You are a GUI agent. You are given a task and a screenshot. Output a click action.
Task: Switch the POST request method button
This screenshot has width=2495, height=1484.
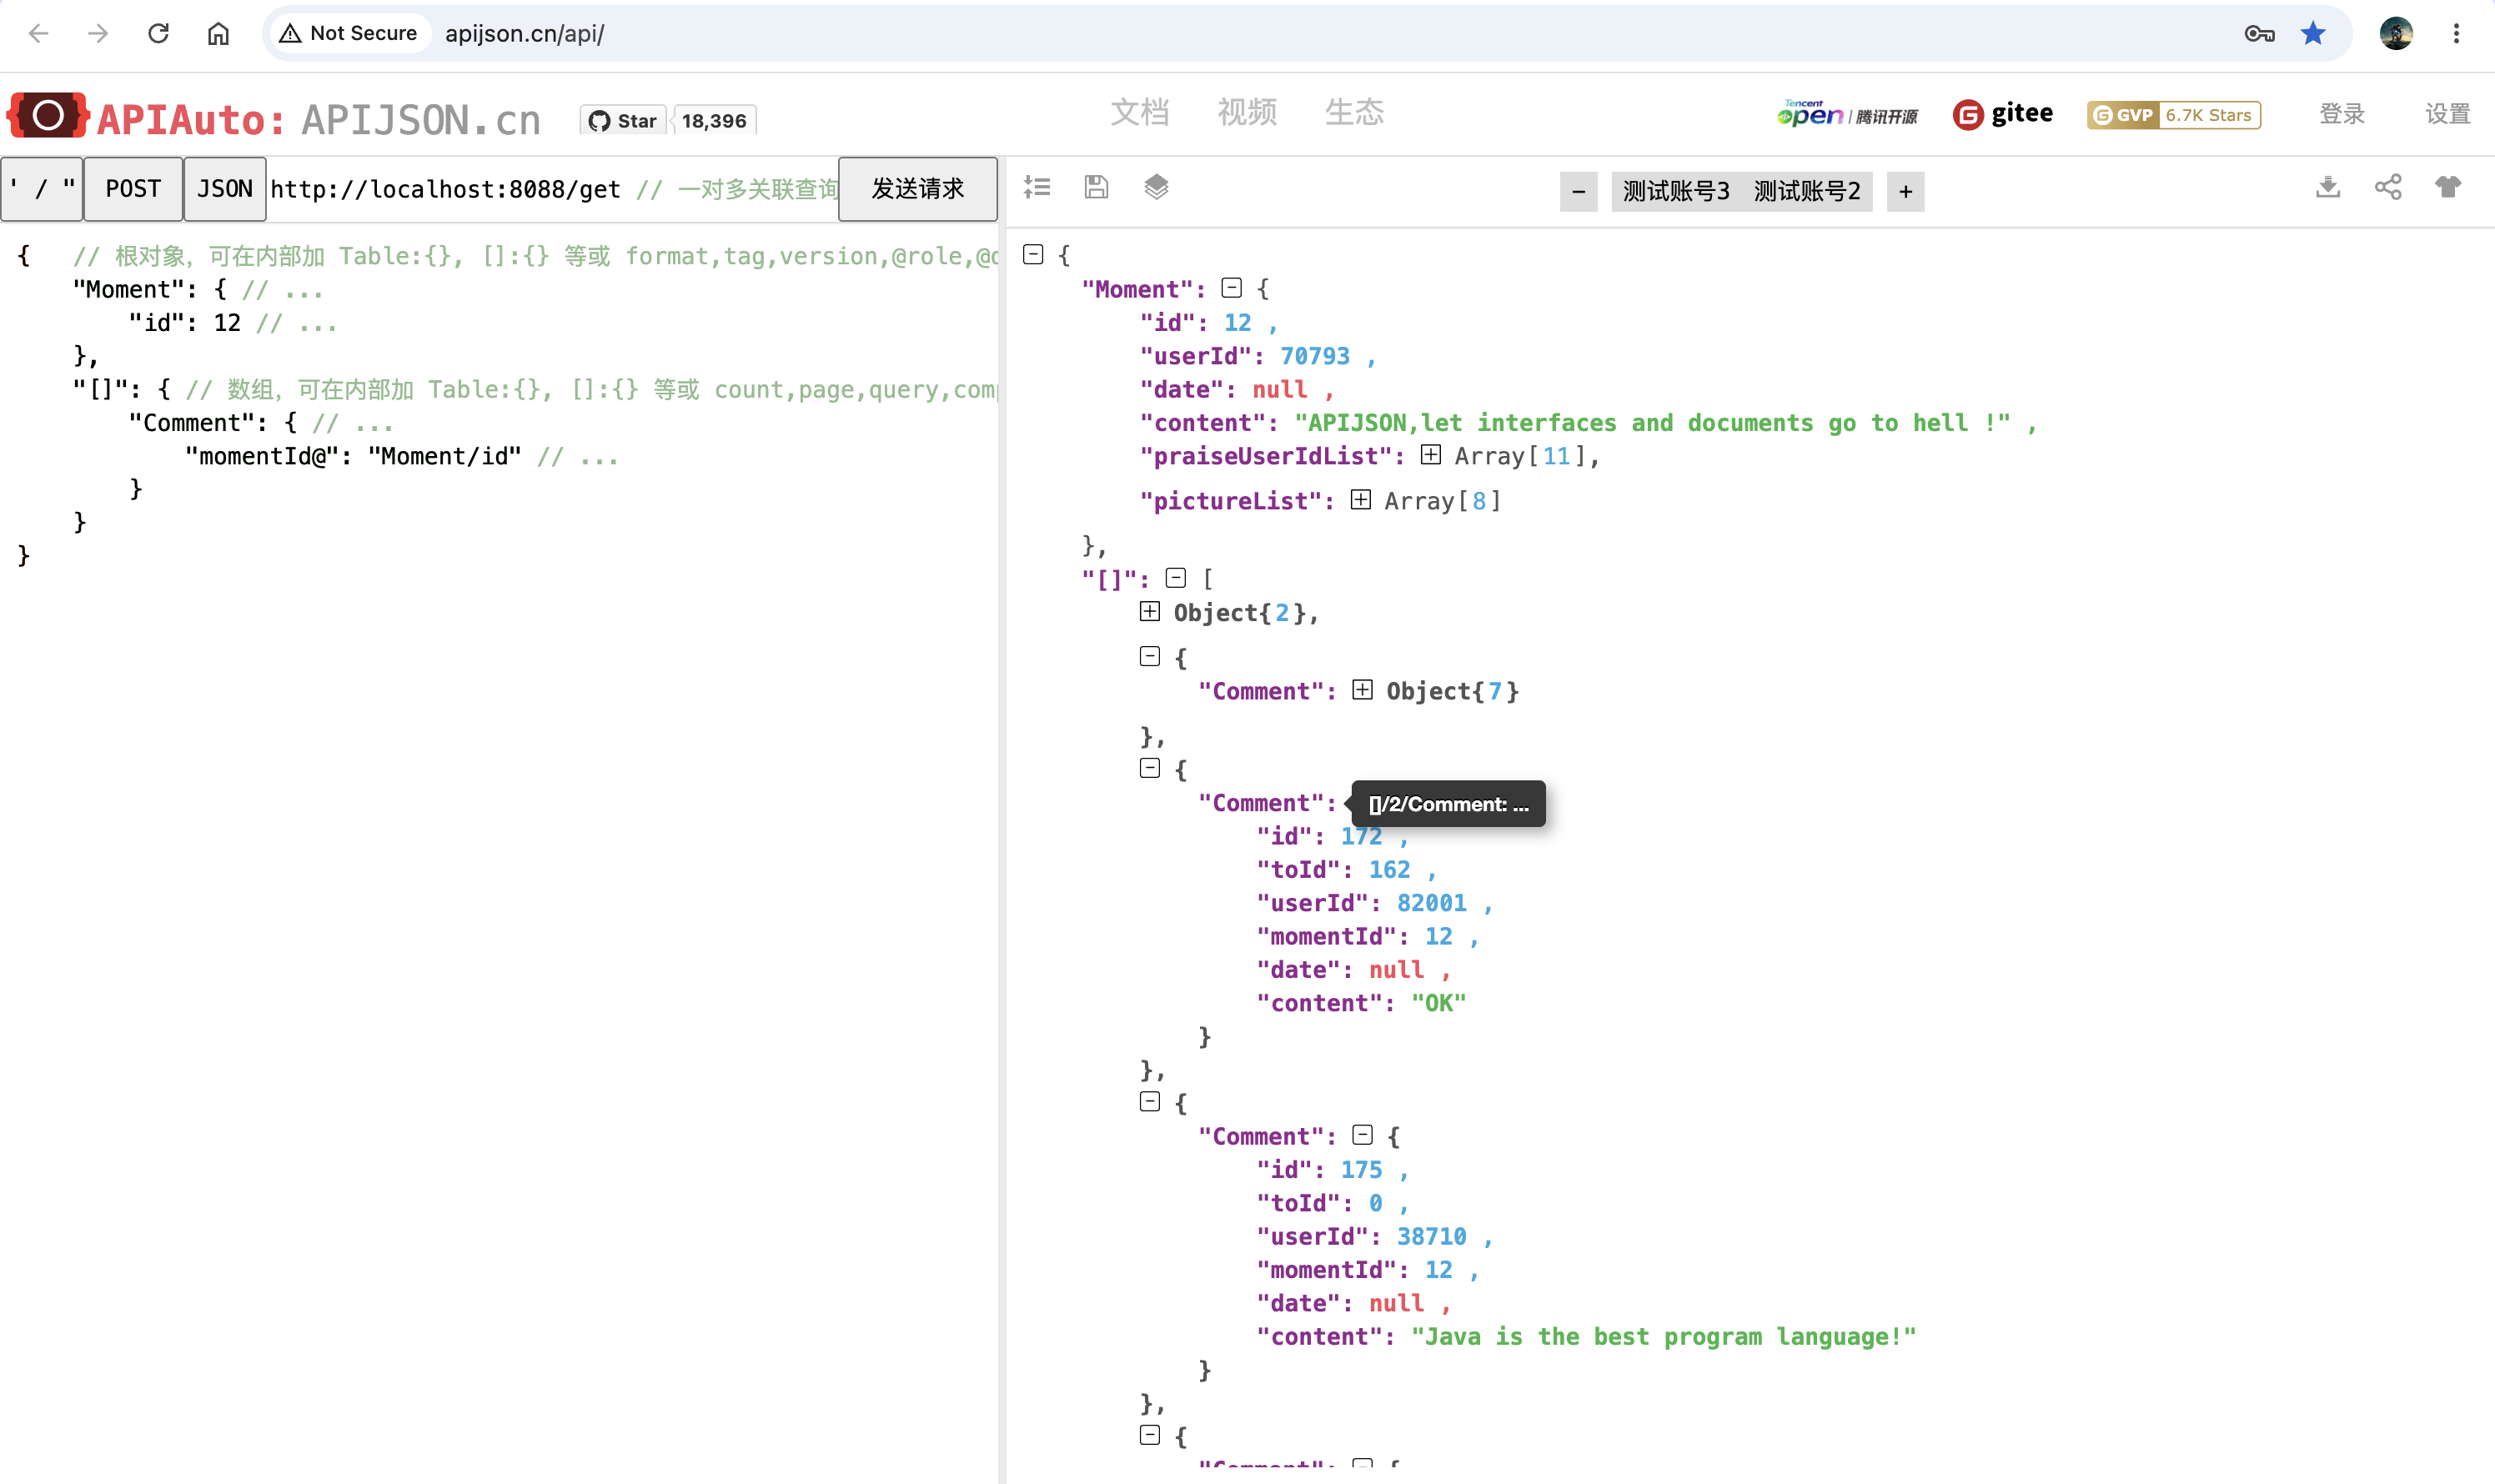click(133, 188)
